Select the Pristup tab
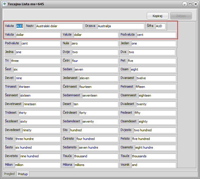This screenshot has height=179, width=200. 23,174
